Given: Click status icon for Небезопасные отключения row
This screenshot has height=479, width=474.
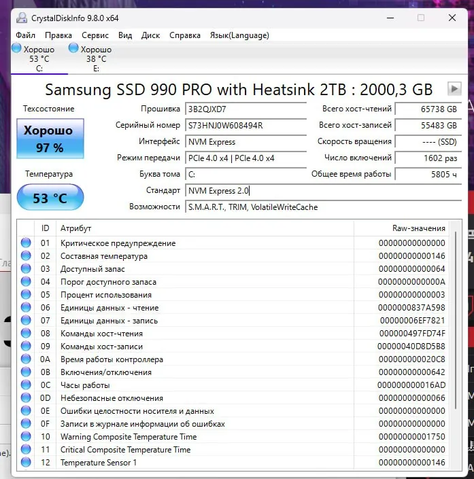Looking at the screenshot, I should (26, 397).
